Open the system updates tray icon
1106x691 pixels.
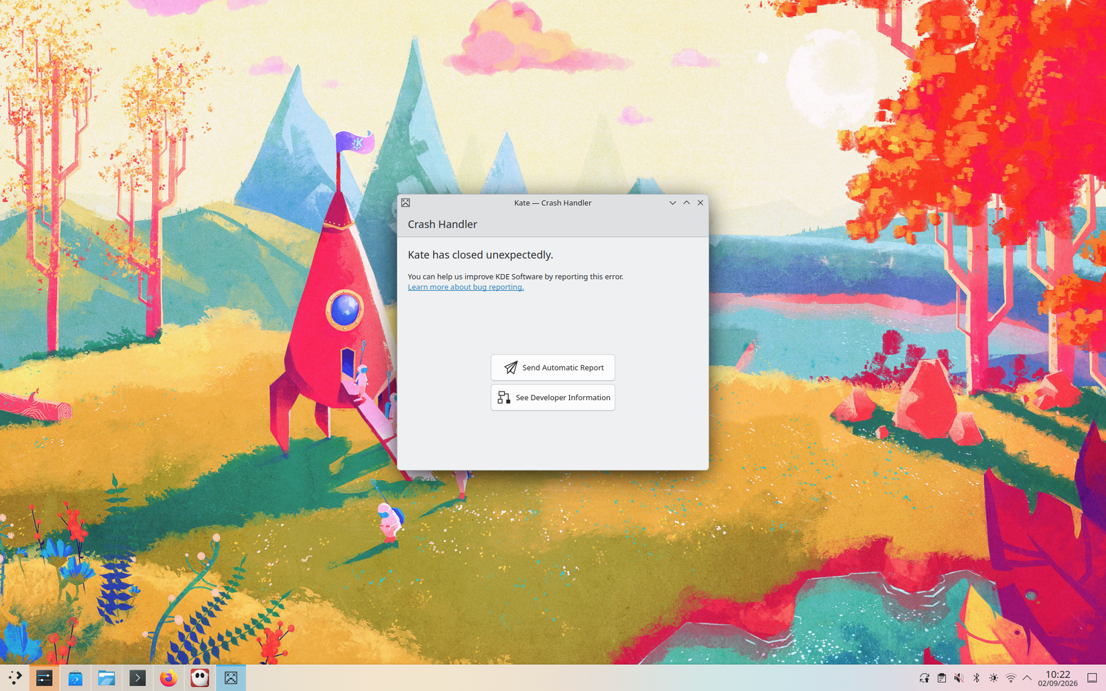(924, 678)
